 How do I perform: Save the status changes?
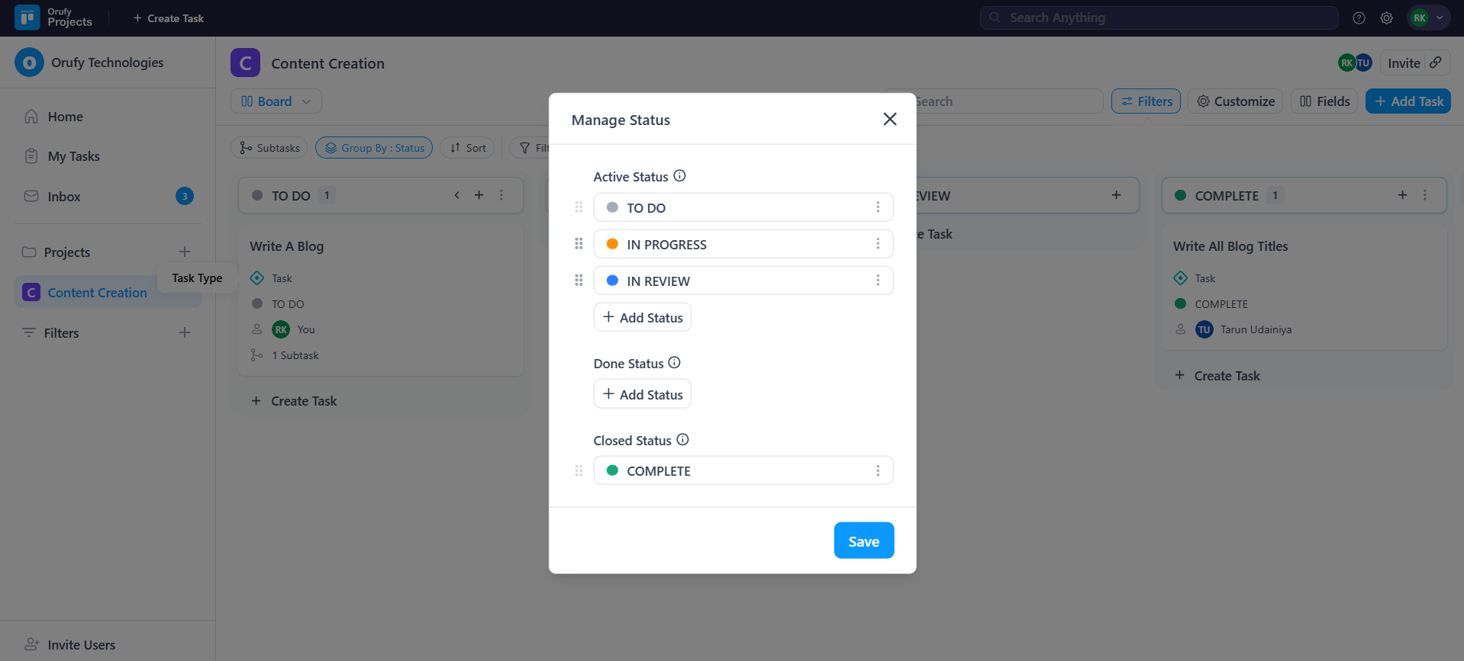[863, 541]
